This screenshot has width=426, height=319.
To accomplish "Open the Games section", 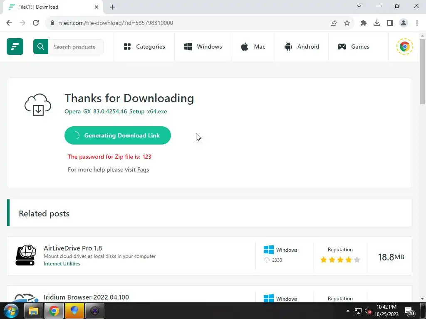I will coord(353,47).
